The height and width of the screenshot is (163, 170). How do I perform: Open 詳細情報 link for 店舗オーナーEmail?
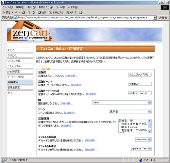click(x=92, y=94)
